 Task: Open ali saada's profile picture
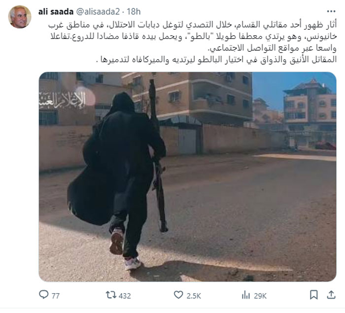tap(20, 17)
